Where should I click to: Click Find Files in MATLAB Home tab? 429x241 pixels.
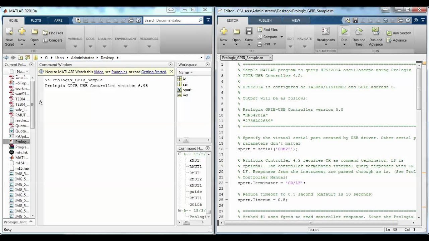tap(53, 33)
